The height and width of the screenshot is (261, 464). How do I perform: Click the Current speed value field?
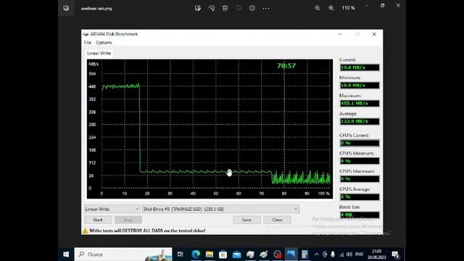point(360,67)
